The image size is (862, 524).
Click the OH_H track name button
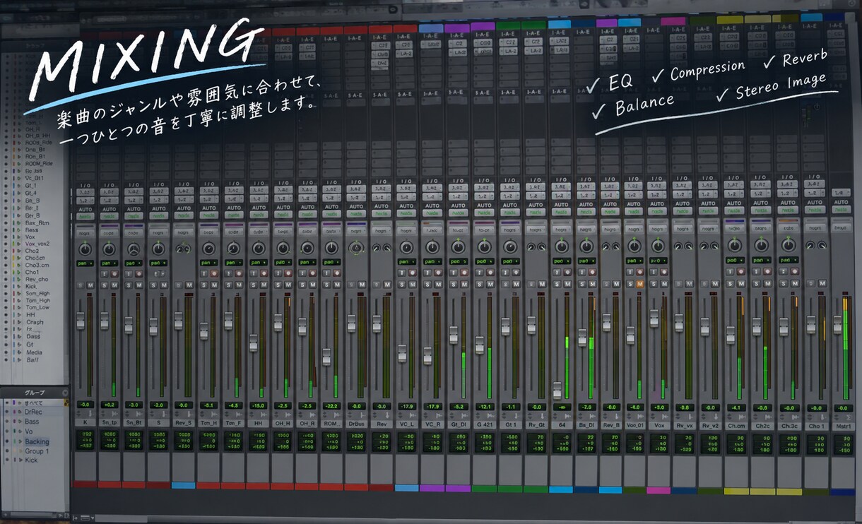(x=283, y=422)
